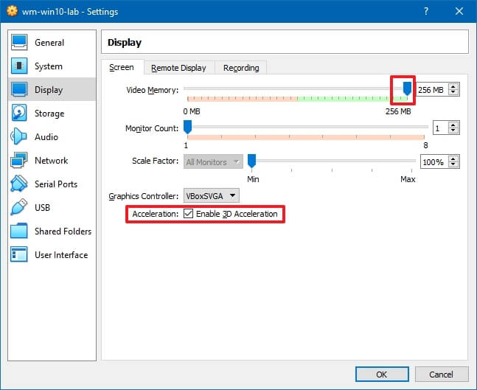477x390 pixels.
Task: Decrease scale factor with down arrow
Action: point(453,165)
